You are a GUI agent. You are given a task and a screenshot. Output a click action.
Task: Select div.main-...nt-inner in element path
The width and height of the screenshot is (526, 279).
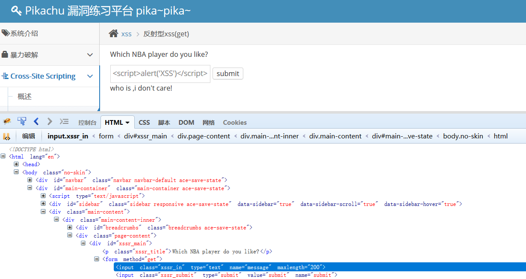269,136
